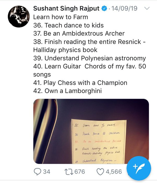157x183 pixels.
Task: Open the handwritten list photo
Action: (x=91, y=131)
